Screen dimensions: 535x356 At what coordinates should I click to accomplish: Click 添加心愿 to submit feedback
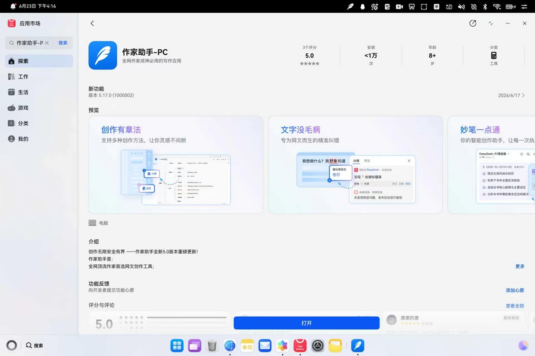(515, 290)
